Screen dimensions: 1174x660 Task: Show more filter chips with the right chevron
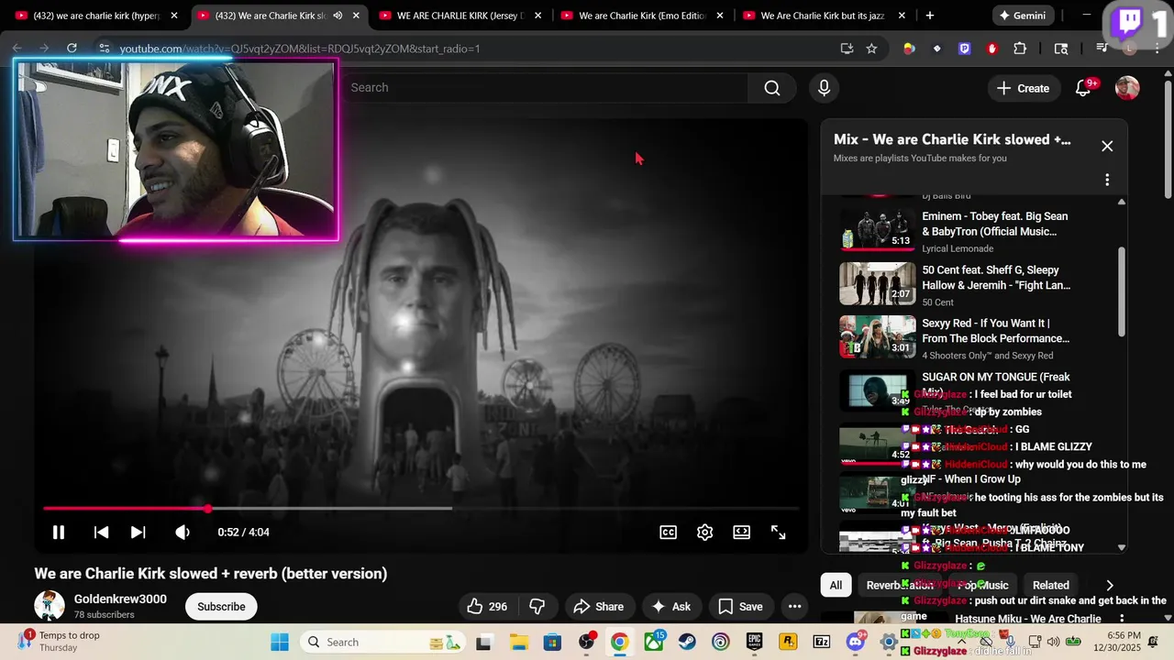pyautogui.click(x=1109, y=585)
